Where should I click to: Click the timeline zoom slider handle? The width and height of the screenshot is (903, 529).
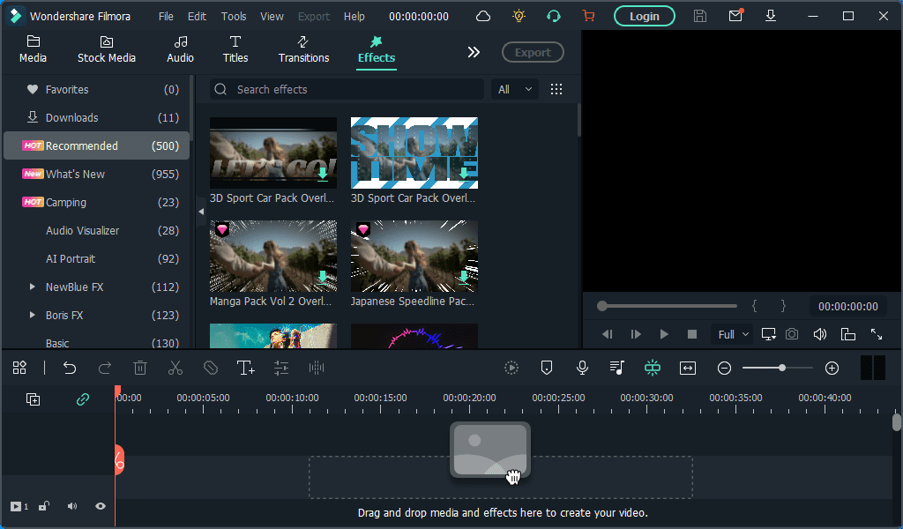point(782,368)
